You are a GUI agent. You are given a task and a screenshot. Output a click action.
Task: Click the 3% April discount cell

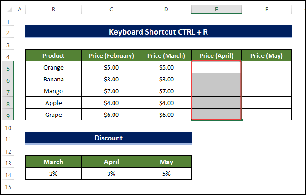111,174
